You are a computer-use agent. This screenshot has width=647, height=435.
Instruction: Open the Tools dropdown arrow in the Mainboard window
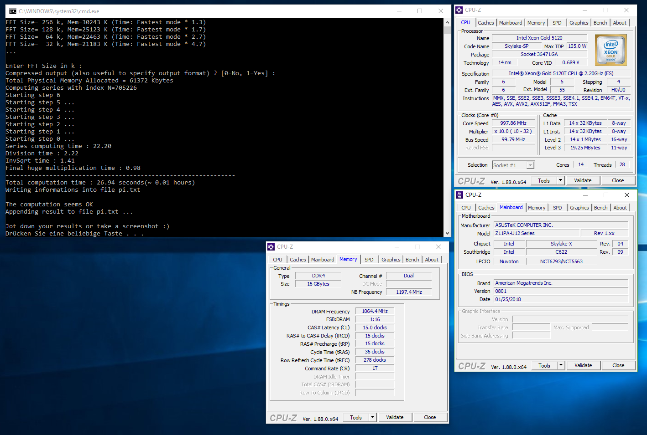[x=561, y=365]
